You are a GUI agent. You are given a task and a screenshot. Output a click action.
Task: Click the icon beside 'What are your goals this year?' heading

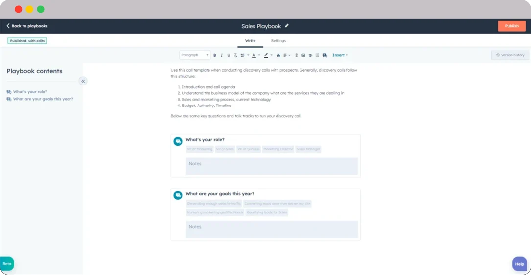pos(178,195)
